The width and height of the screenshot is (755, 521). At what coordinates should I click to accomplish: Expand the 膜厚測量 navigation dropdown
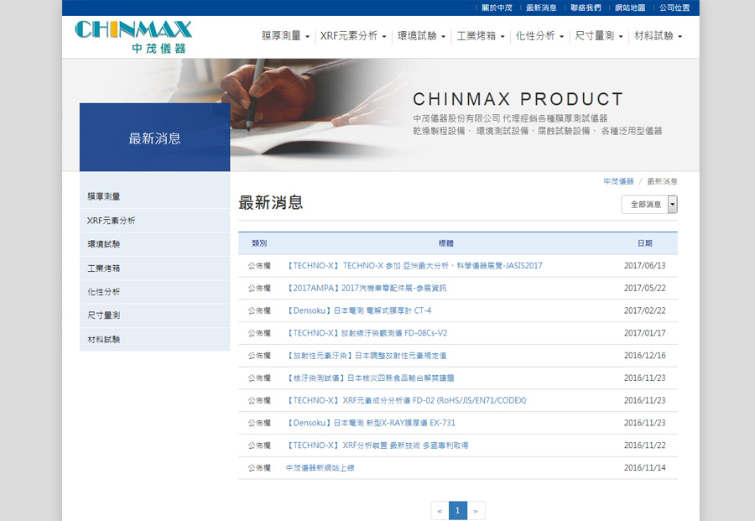point(285,35)
